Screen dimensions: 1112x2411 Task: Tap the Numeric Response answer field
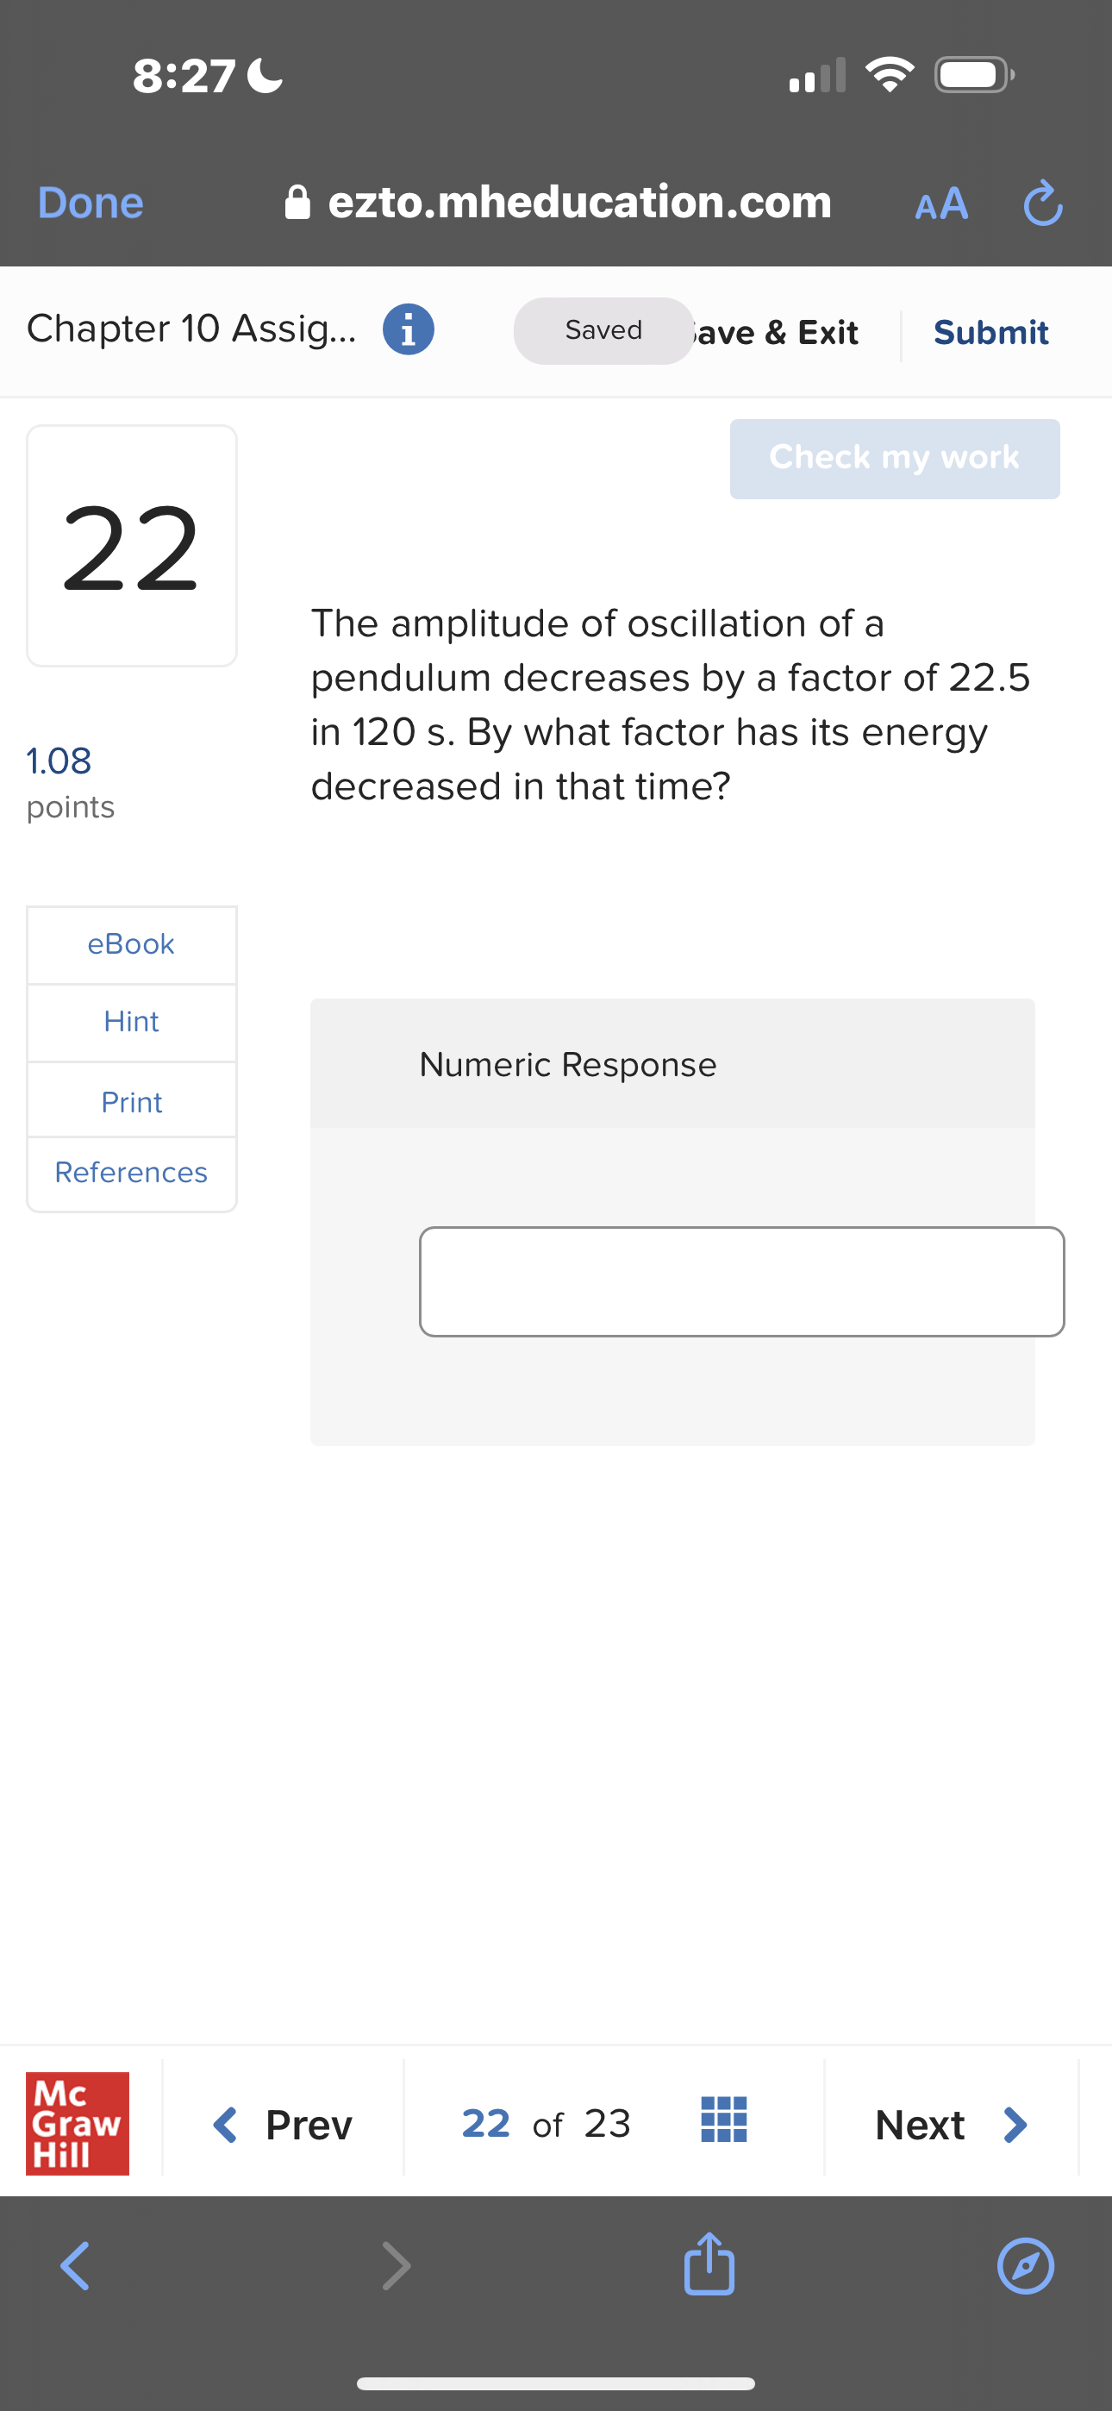(x=742, y=1281)
